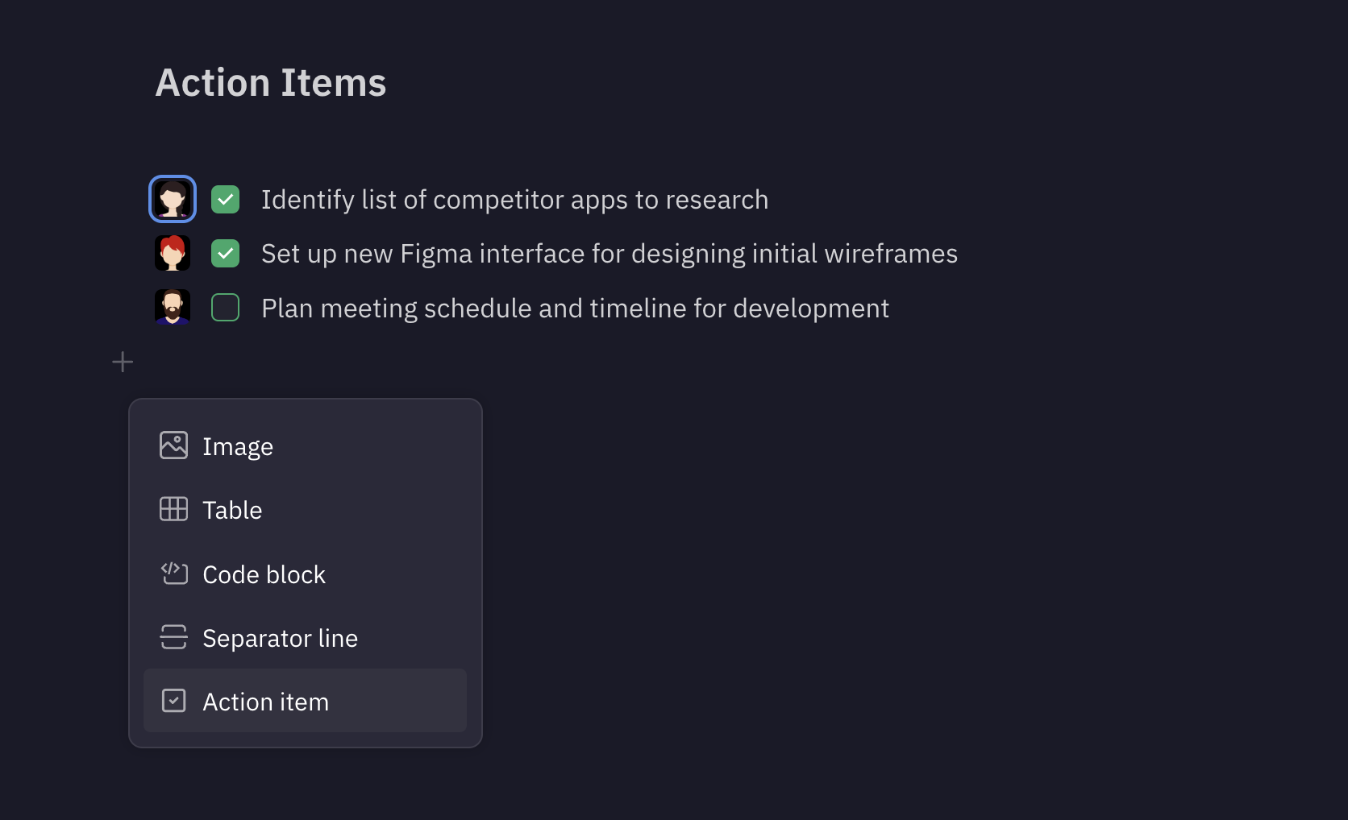The image size is (1348, 820).
Task: Uncheck the competitor apps research item
Action: (226, 199)
